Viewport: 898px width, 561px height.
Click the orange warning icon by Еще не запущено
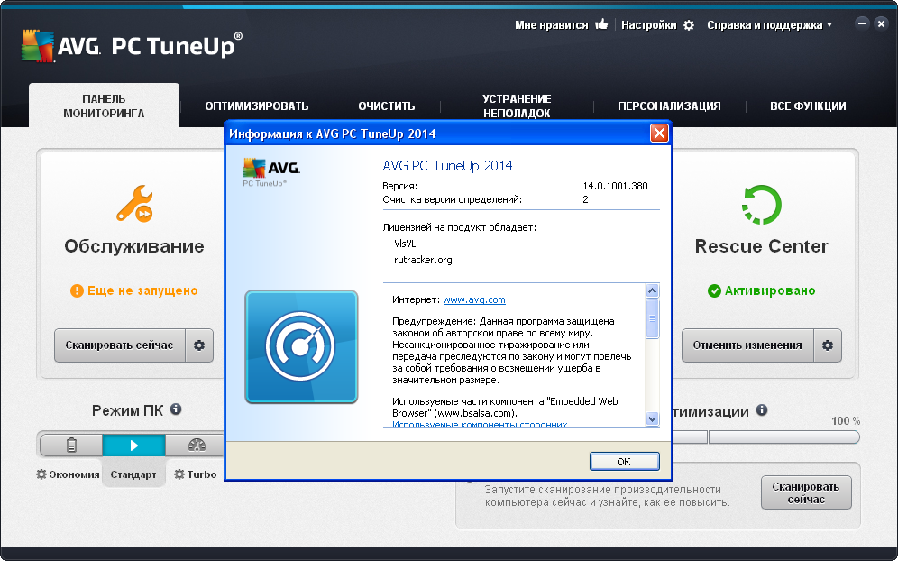point(77,291)
